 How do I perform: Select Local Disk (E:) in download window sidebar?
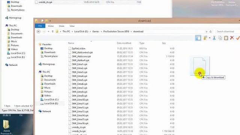click(x=51, y=103)
